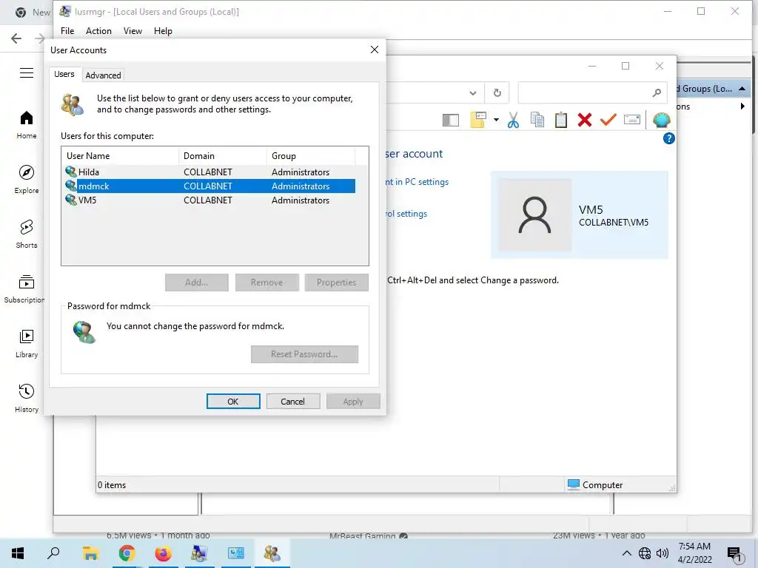Click the yellow folder views icon
Viewport: 758px width, 568px height.
tap(478, 120)
